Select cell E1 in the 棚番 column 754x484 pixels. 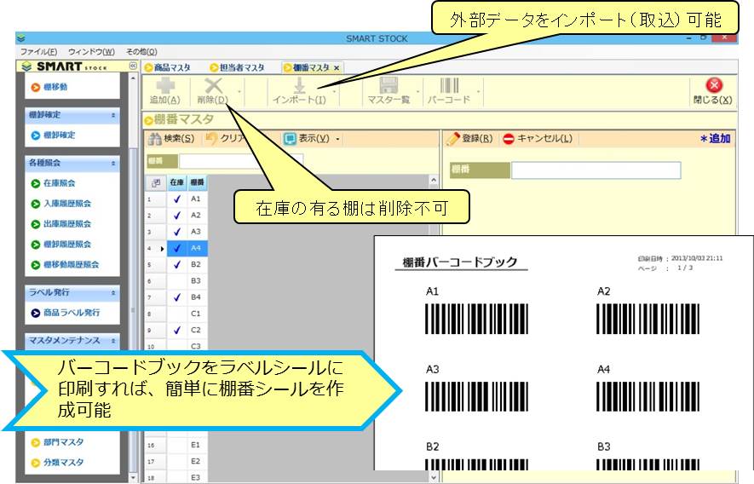click(197, 445)
